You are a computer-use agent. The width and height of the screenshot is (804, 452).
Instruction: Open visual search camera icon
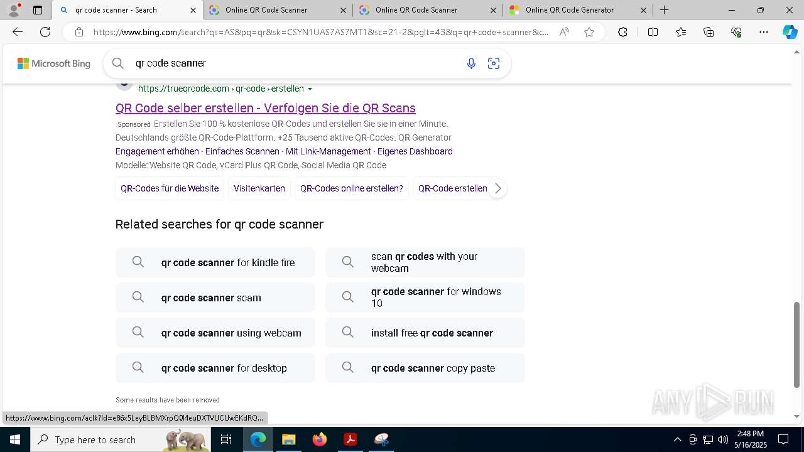click(494, 63)
